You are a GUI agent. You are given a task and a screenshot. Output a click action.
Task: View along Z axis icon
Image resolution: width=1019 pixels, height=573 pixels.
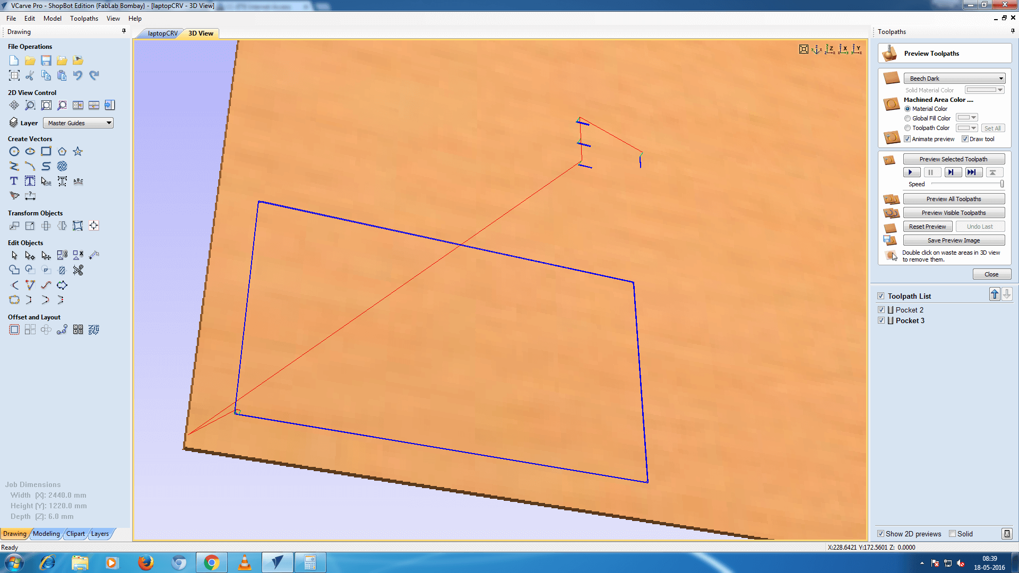(x=830, y=49)
